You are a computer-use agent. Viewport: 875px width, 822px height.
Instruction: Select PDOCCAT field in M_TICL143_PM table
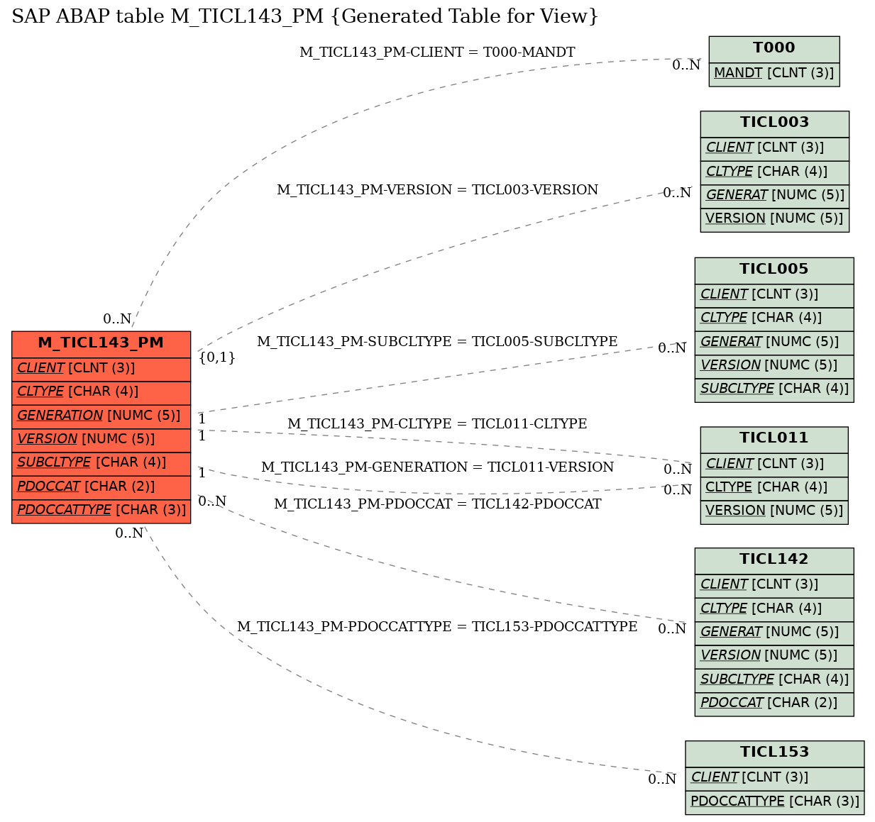coord(101,487)
